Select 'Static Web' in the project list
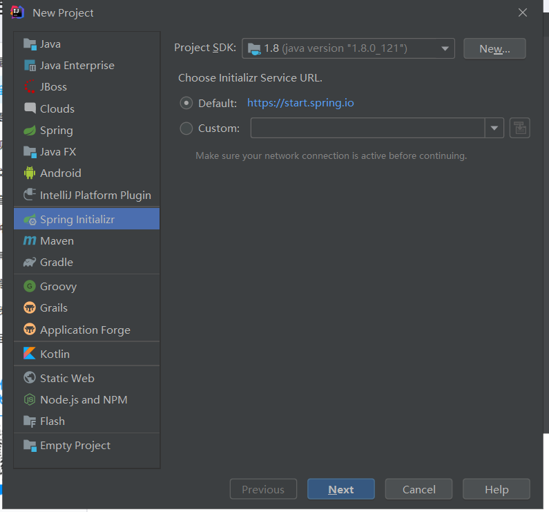Screen dimensions: 549x512 coord(86,378)
